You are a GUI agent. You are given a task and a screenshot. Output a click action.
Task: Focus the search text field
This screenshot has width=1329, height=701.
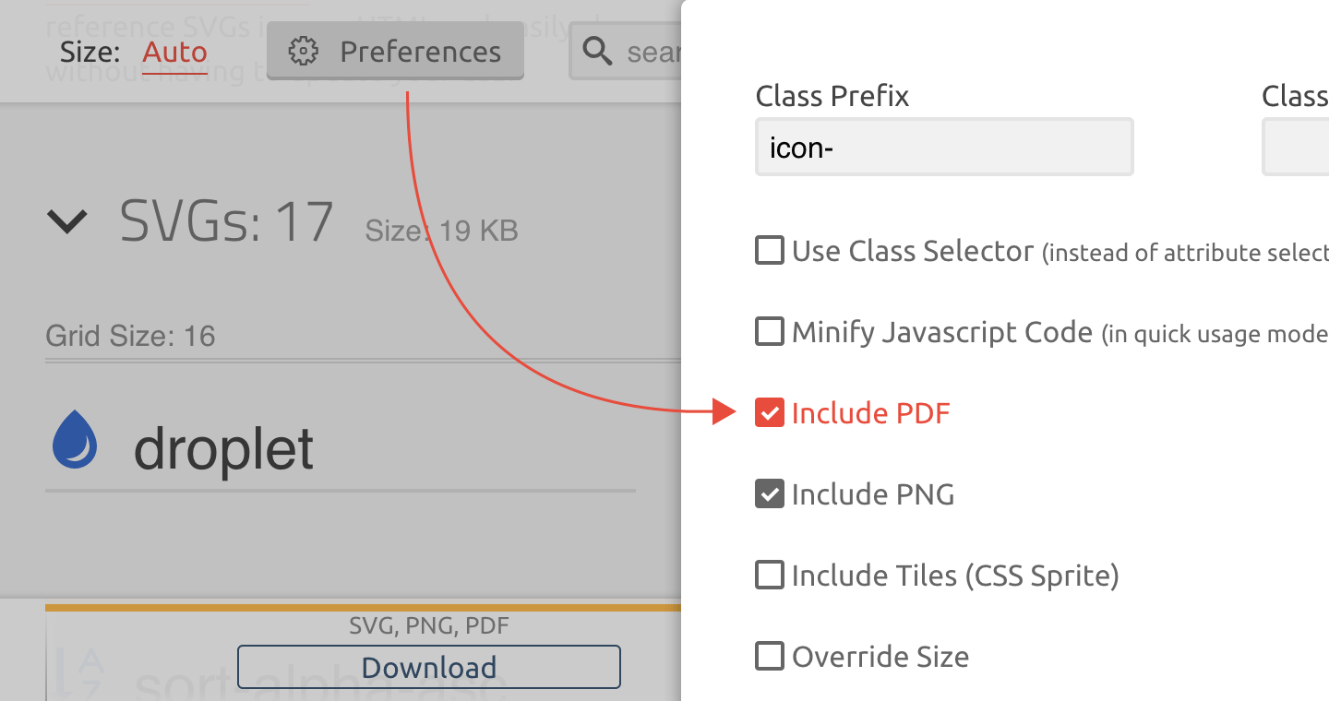652,53
